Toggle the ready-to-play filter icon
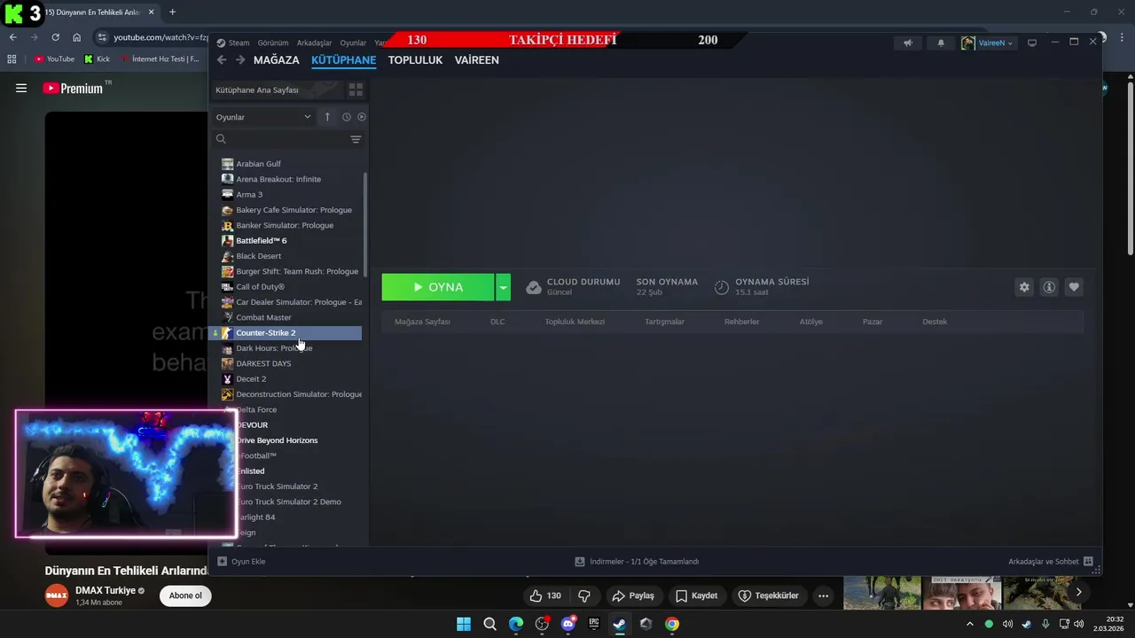This screenshot has height=638, width=1135. [x=361, y=117]
